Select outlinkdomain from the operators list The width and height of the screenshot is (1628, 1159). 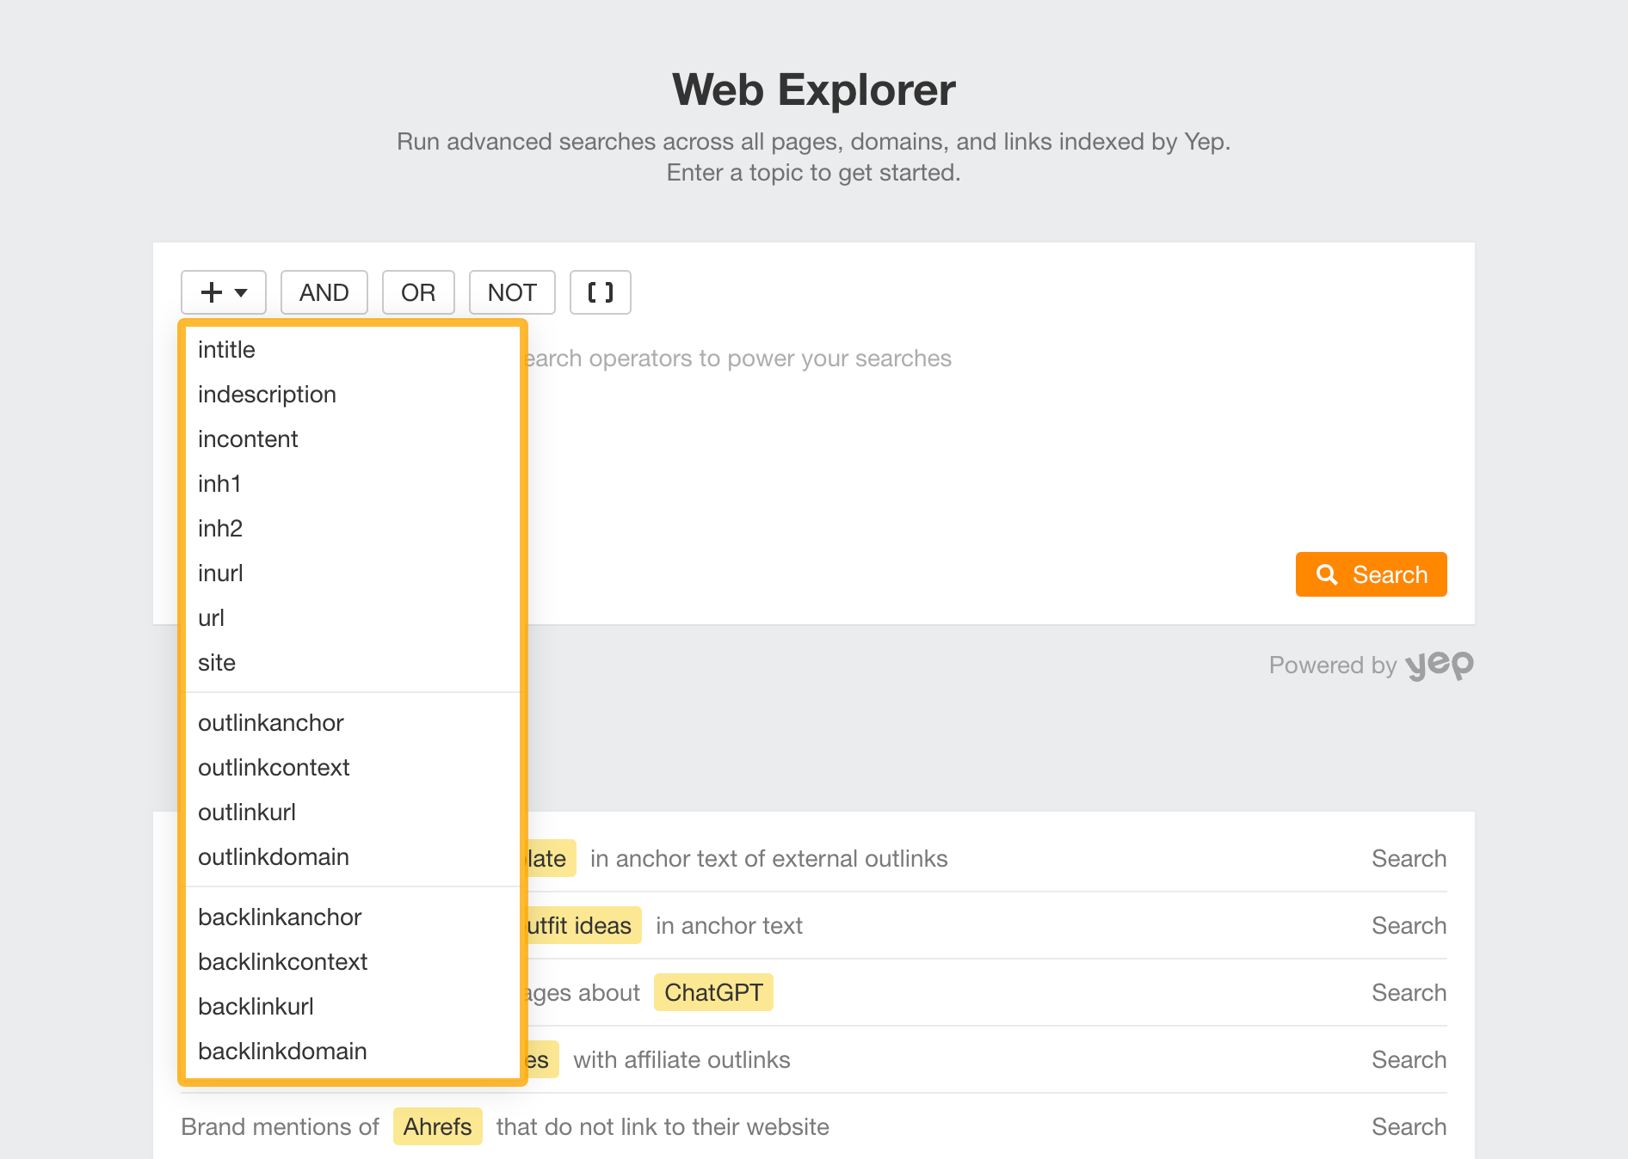[273, 856]
